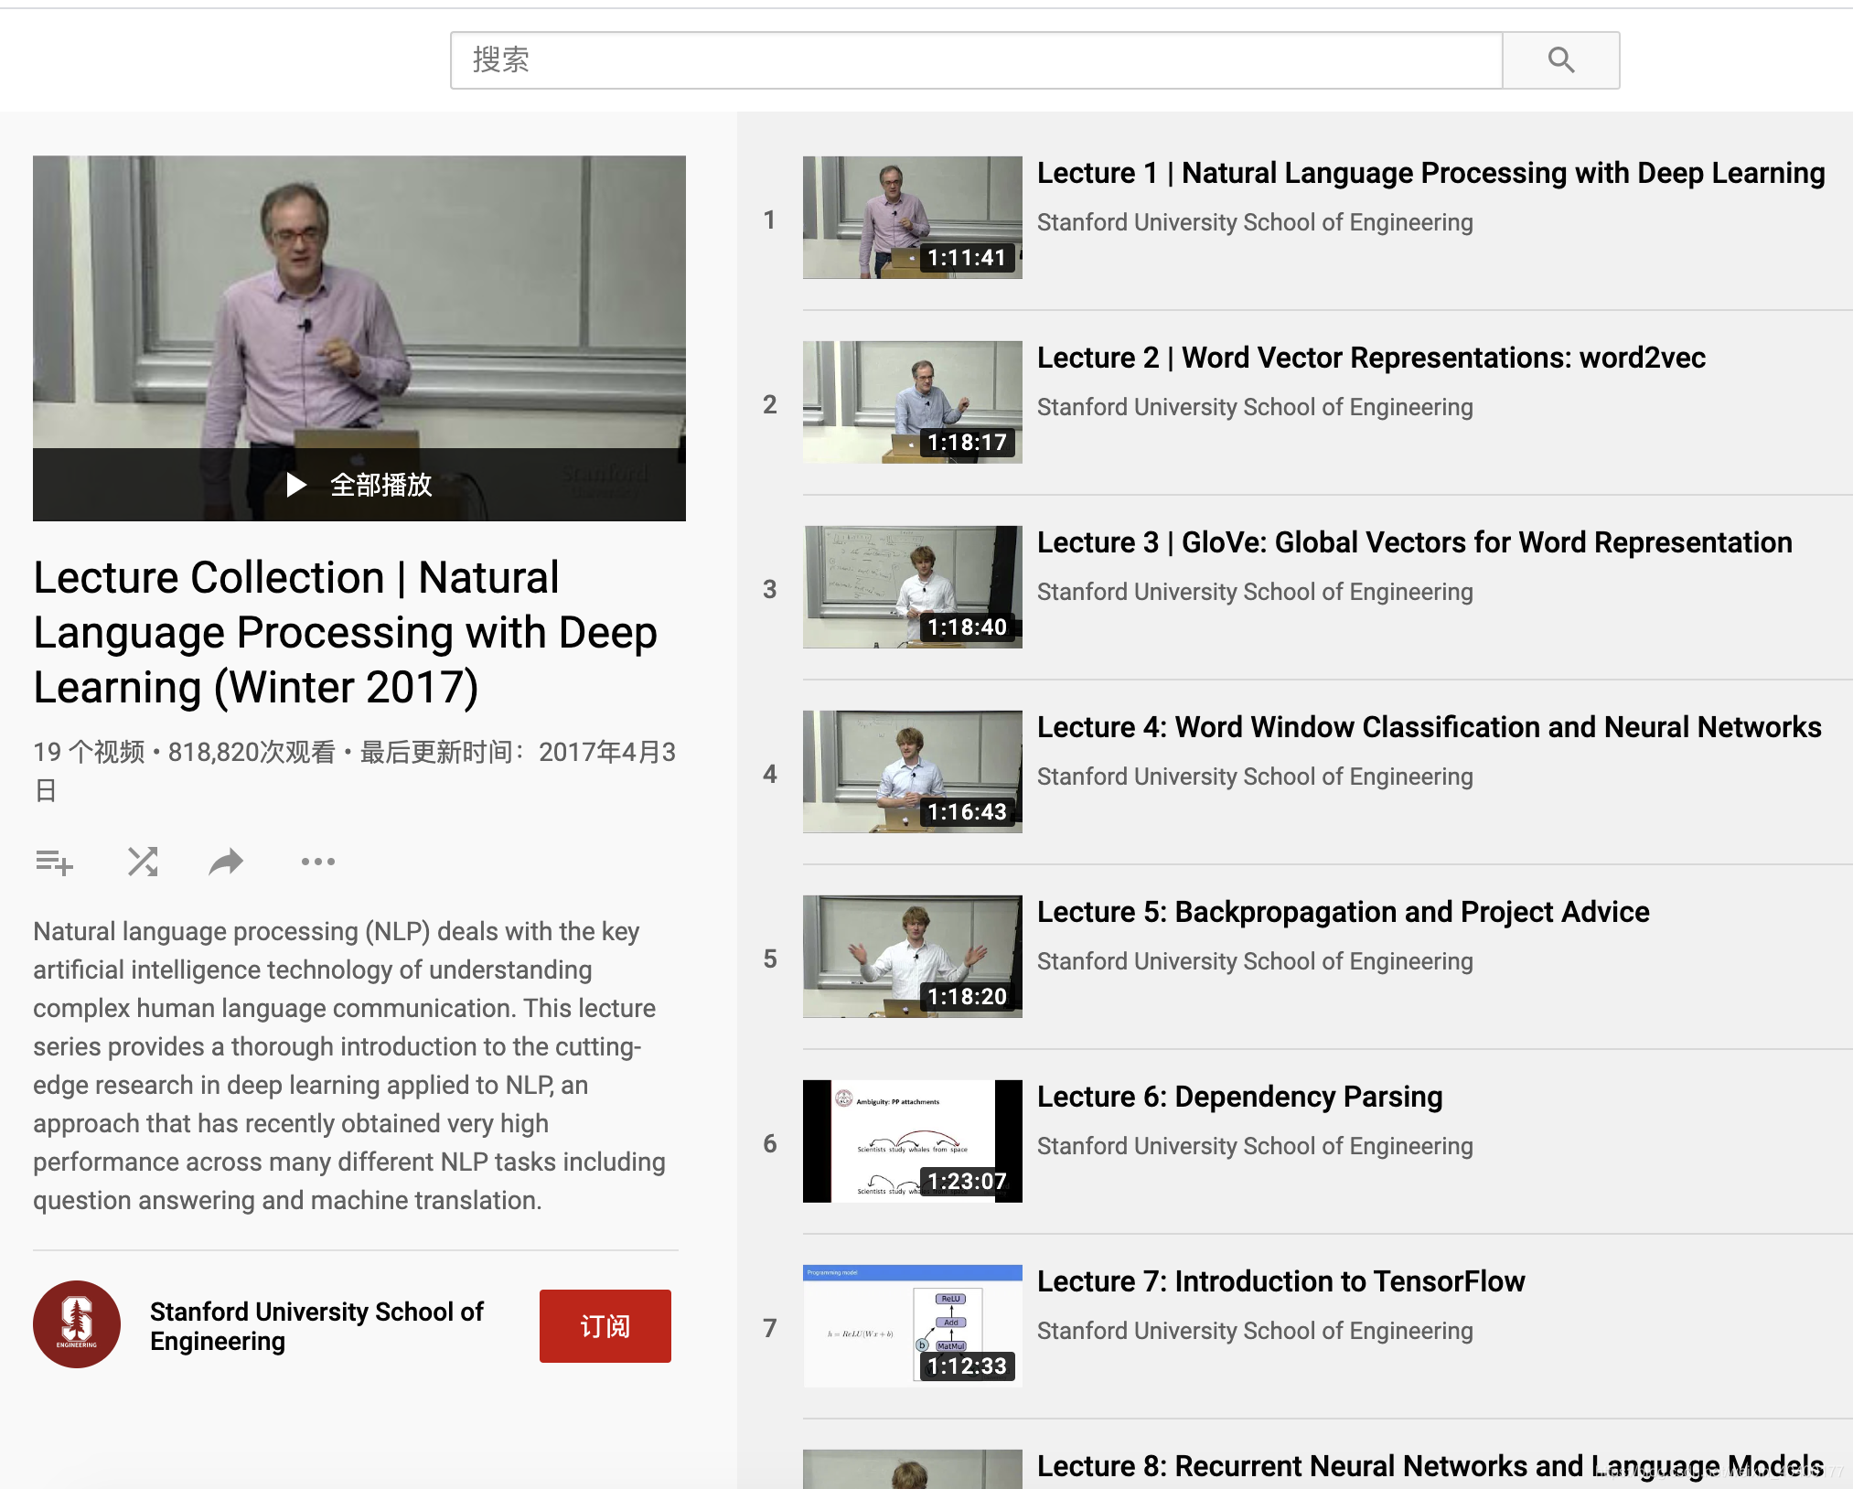Click the large playlist cover thumbnail
Viewport: 1853px width, 1489px height.
(359, 338)
